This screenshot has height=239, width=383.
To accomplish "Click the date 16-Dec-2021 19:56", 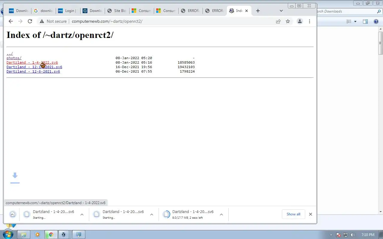I will 134,67.
